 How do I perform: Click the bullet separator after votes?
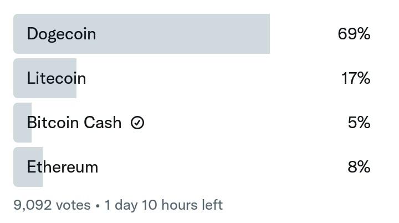click(x=98, y=206)
